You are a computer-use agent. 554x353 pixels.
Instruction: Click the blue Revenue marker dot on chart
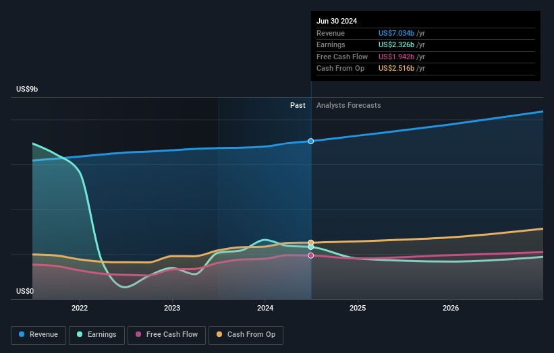click(x=311, y=141)
